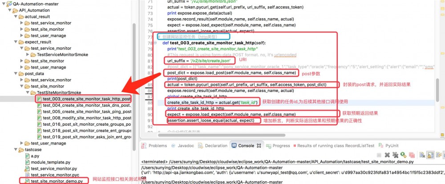Collapse the actual_result folder
Screen dimensions: 445x184
[x=16, y=17]
